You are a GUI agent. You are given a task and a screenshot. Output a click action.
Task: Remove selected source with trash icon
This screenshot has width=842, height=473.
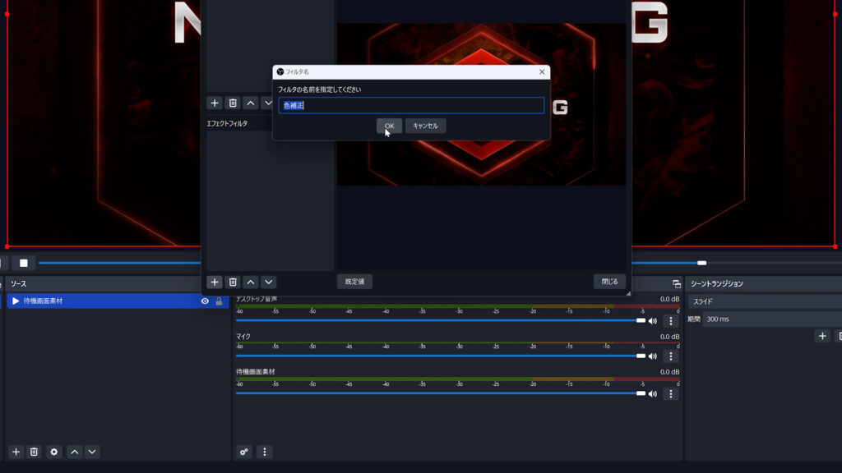coord(34,452)
